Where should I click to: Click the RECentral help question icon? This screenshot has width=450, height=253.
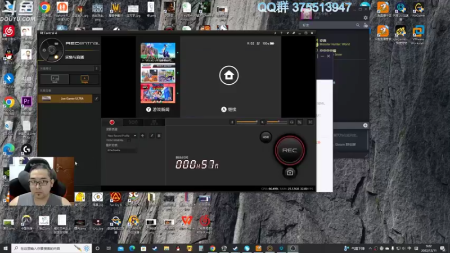[x=281, y=33]
